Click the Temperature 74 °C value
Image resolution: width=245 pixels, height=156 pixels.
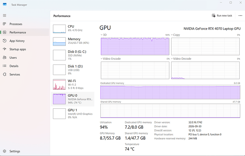pos(130,149)
